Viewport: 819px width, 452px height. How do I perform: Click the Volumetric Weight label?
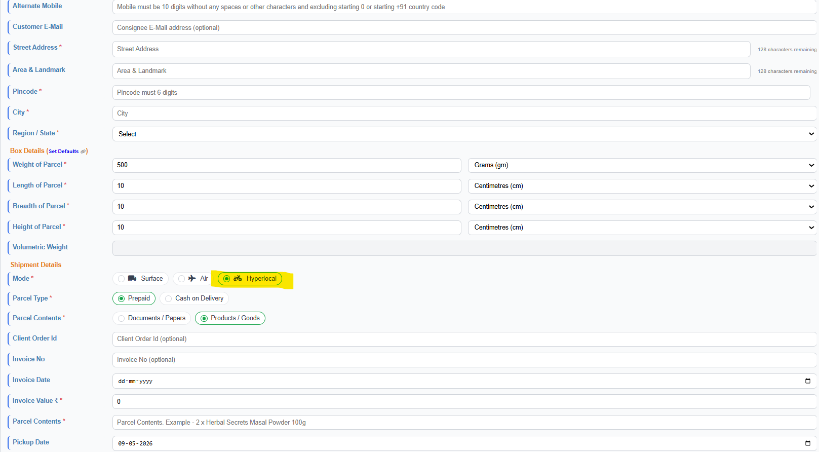click(x=41, y=247)
